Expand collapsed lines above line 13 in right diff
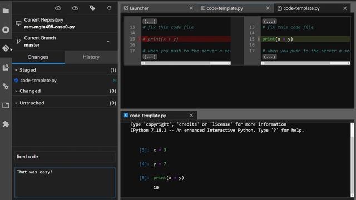 coord(269,21)
